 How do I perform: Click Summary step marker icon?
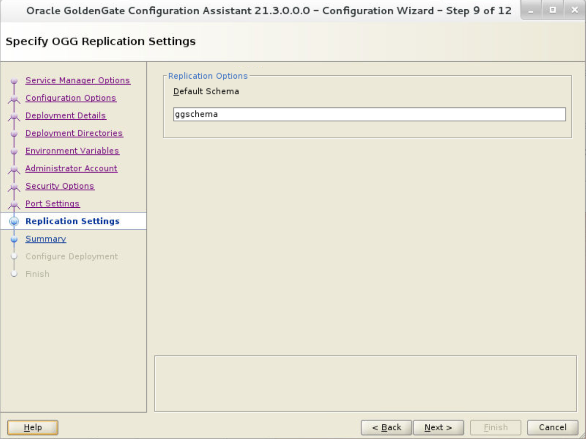coord(14,239)
